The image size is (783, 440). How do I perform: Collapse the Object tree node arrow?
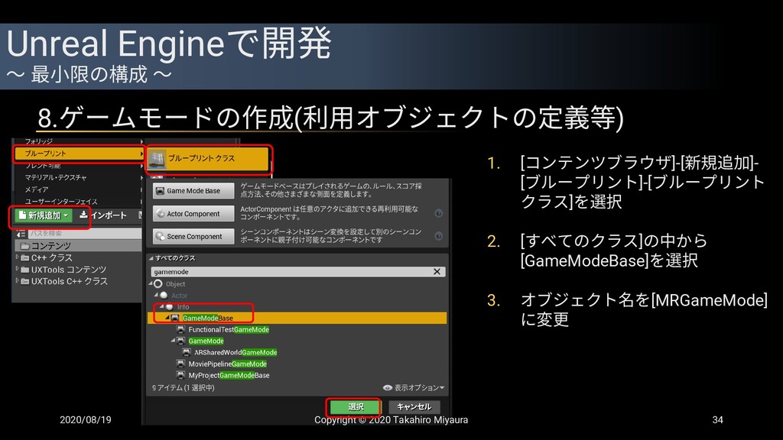click(x=151, y=283)
